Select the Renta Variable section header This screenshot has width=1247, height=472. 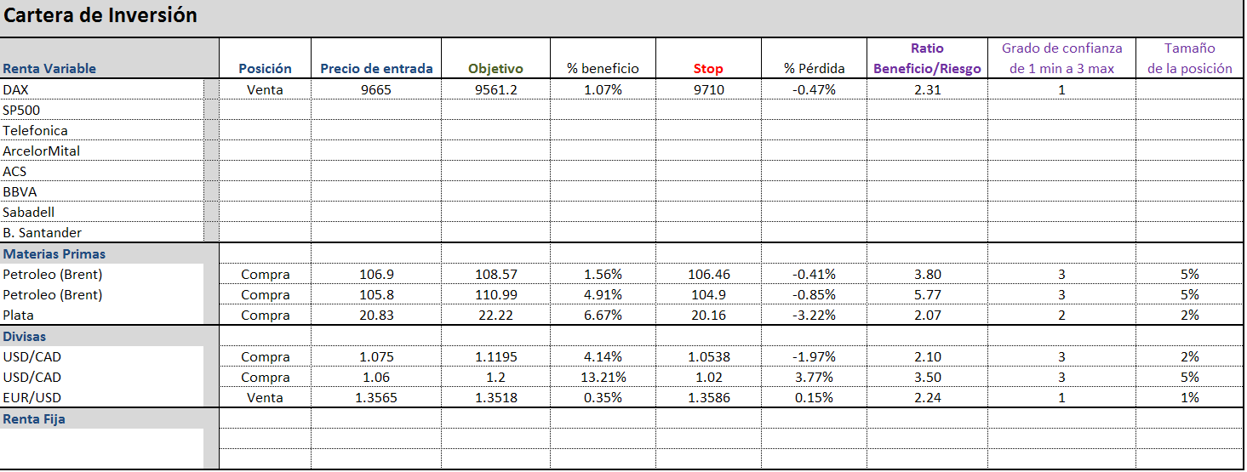49,69
